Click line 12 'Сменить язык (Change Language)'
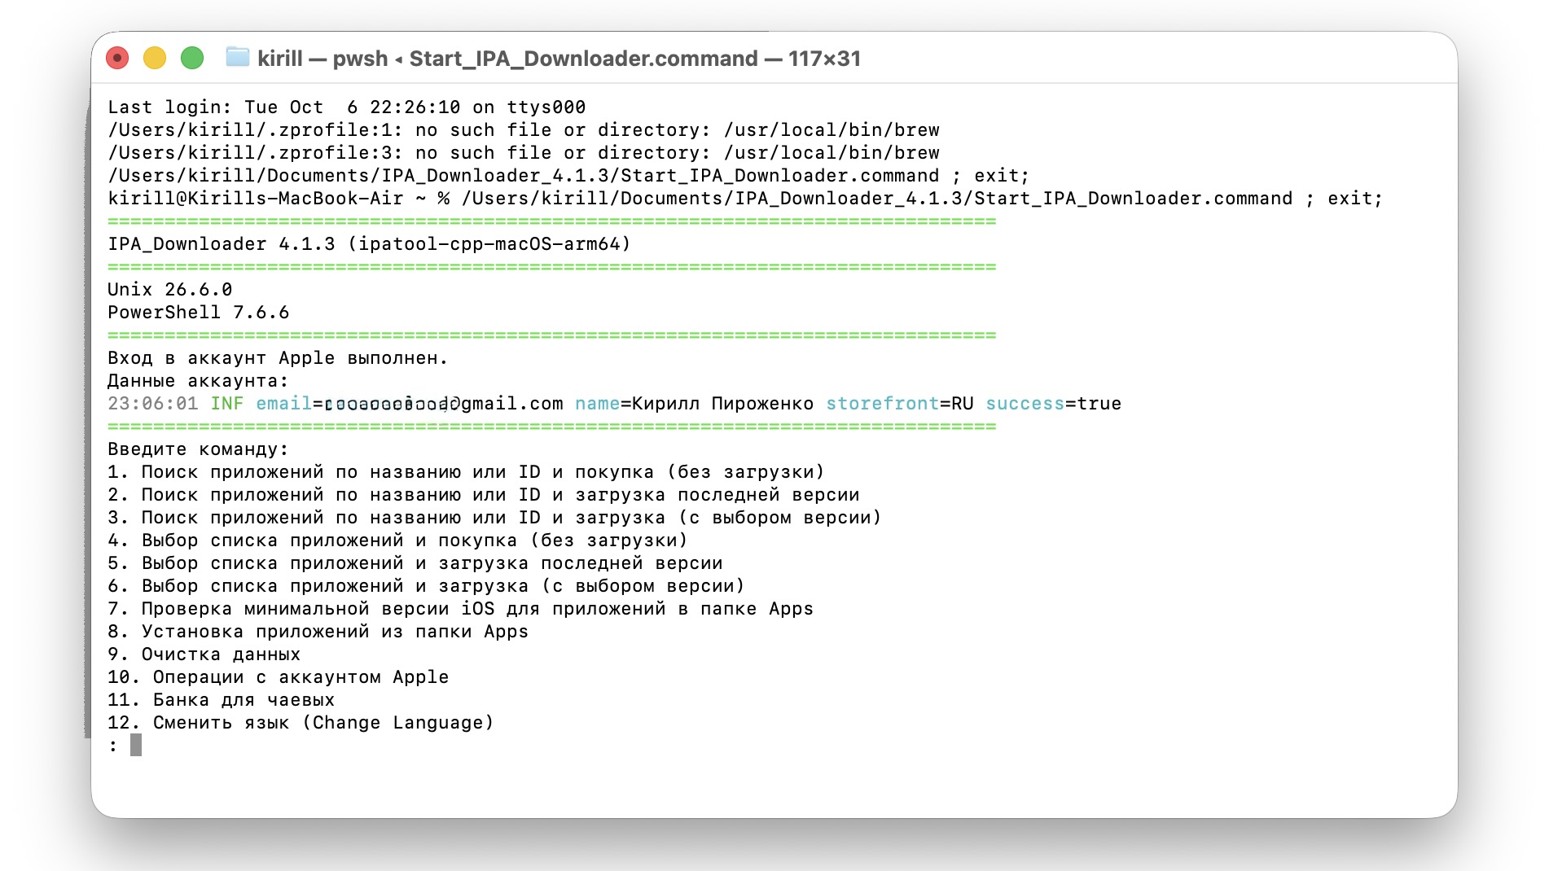Viewport: 1549px width, 871px height. (301, 723)
